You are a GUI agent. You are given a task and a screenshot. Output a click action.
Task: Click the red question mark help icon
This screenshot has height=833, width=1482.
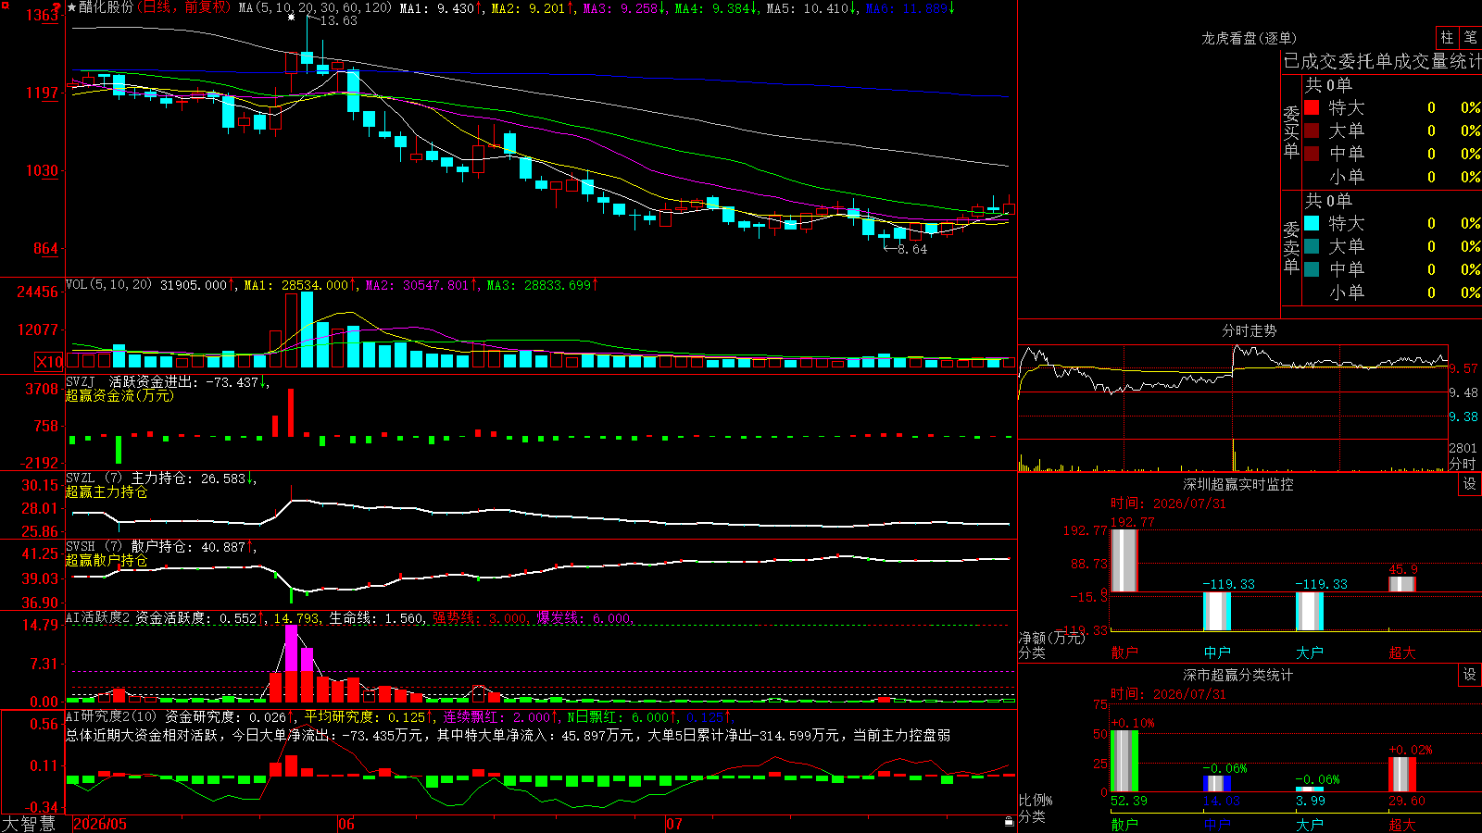pos(57,7)
